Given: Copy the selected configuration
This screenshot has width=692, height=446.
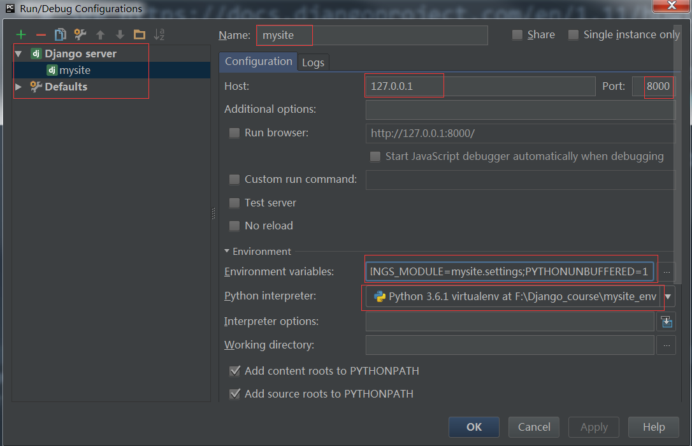Looking at the screenshot, I should (x=60, y=34).
